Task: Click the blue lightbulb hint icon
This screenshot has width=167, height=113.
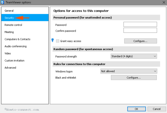Action: click(x=53, y=40)
